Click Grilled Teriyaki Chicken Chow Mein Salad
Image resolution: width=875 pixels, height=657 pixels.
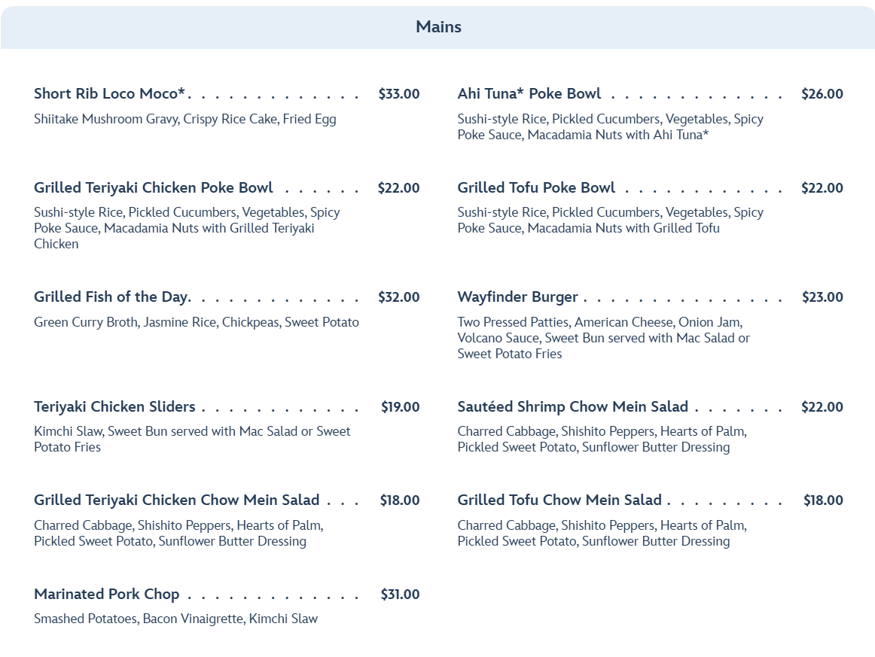(x=176, y=500)
